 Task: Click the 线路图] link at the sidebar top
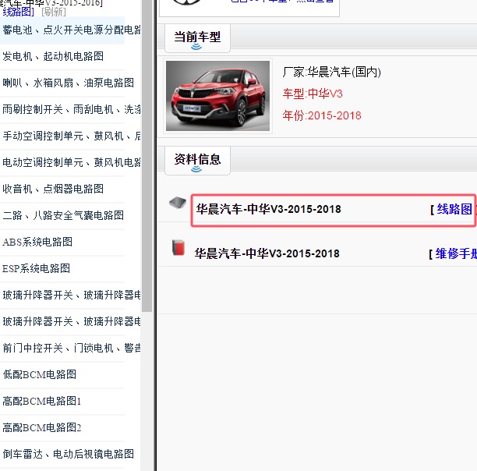tap(18, 12)
